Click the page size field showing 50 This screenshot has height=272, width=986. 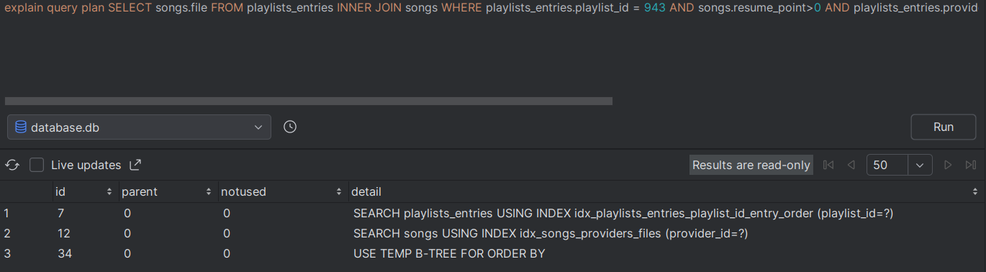pyautogui.click(x=887, y=165)
